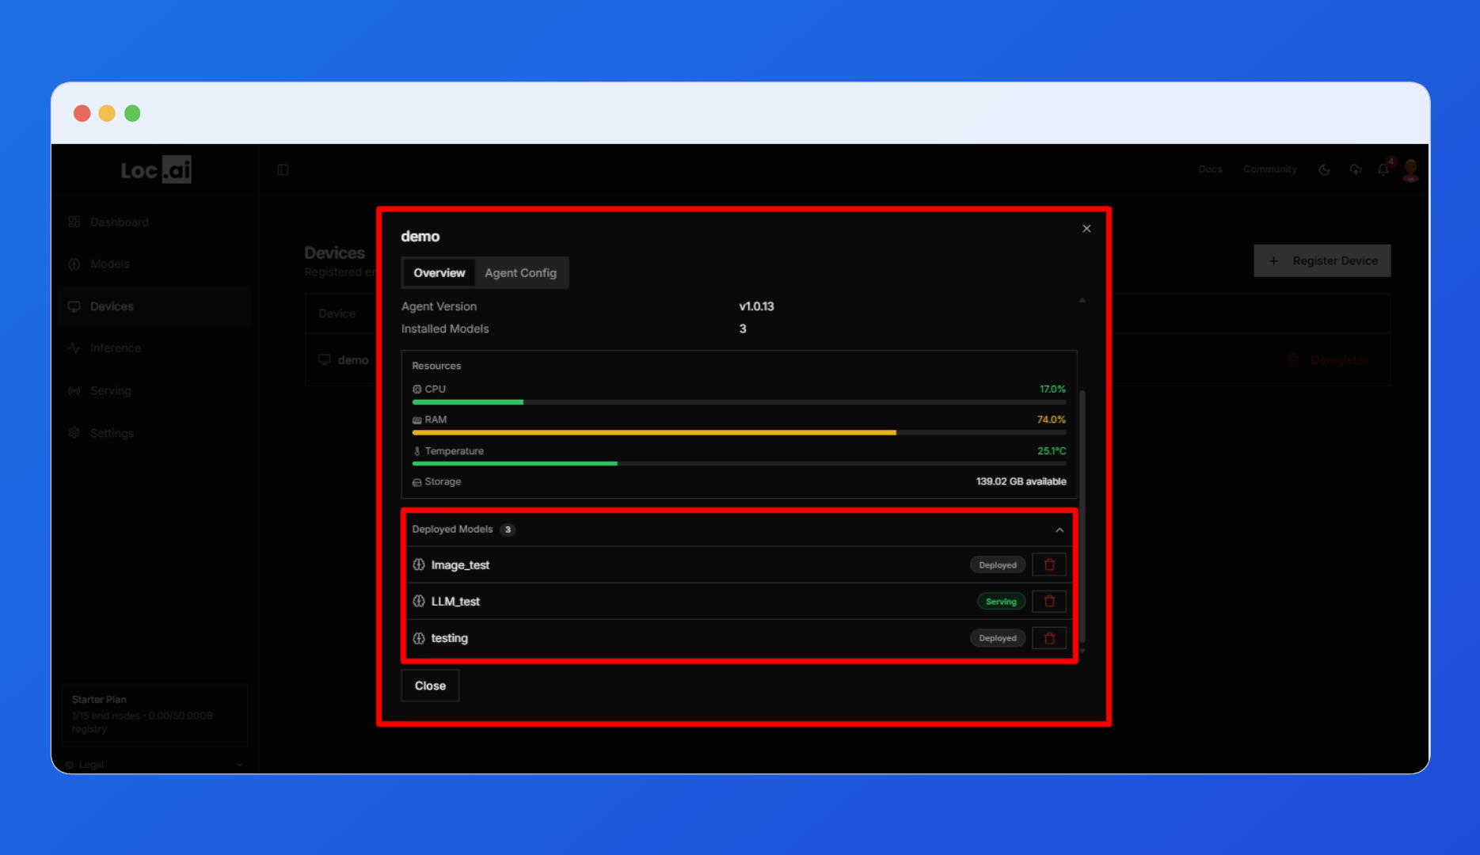Click the Register Device button
Viewport: 1480px width, 855px height.
coord(1322,260)
